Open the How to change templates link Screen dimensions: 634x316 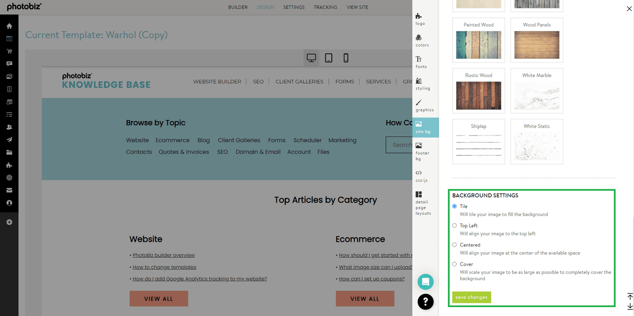tap(164, 267)
